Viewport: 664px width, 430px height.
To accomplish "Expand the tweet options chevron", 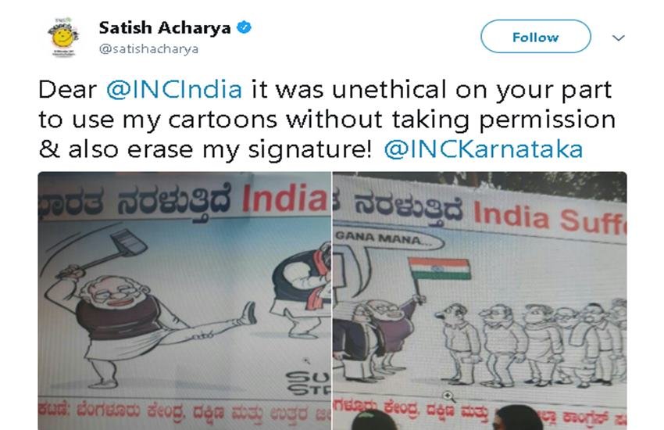I will [x=618, y=38].
